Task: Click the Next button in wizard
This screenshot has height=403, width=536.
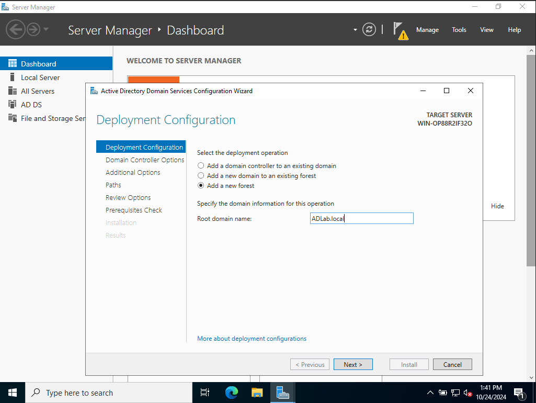Action: click(x=353, y=364)
